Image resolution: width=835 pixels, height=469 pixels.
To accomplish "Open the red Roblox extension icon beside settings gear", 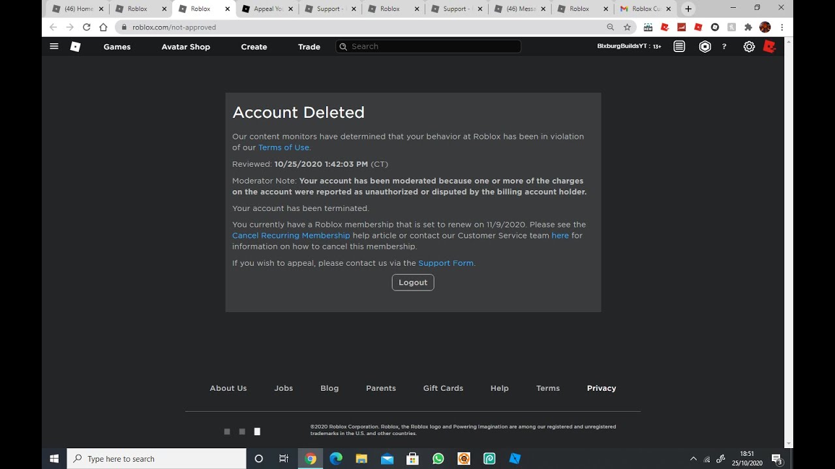I will (x=769, y=46).
